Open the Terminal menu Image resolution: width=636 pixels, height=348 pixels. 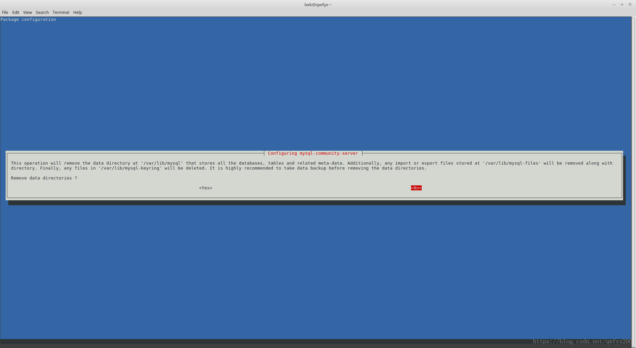[61, 13]
